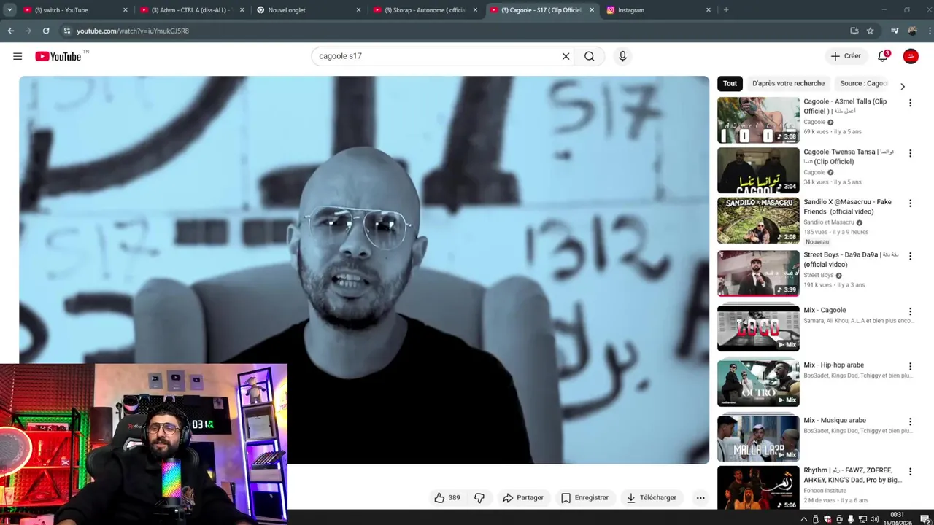Save the video with Enregistrer
The width and height of the screenshot is (934, 525).
tap(584, 498)
